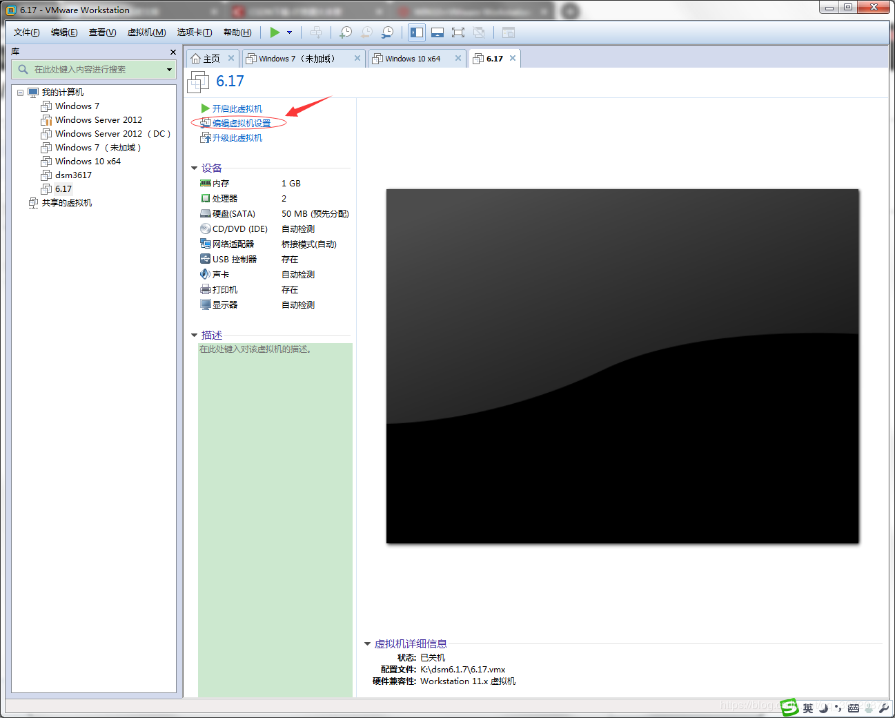Select Windows 7（未加域）in the library tree
Viewport: 895px width, 718px height.
click(x=91, y=148)
